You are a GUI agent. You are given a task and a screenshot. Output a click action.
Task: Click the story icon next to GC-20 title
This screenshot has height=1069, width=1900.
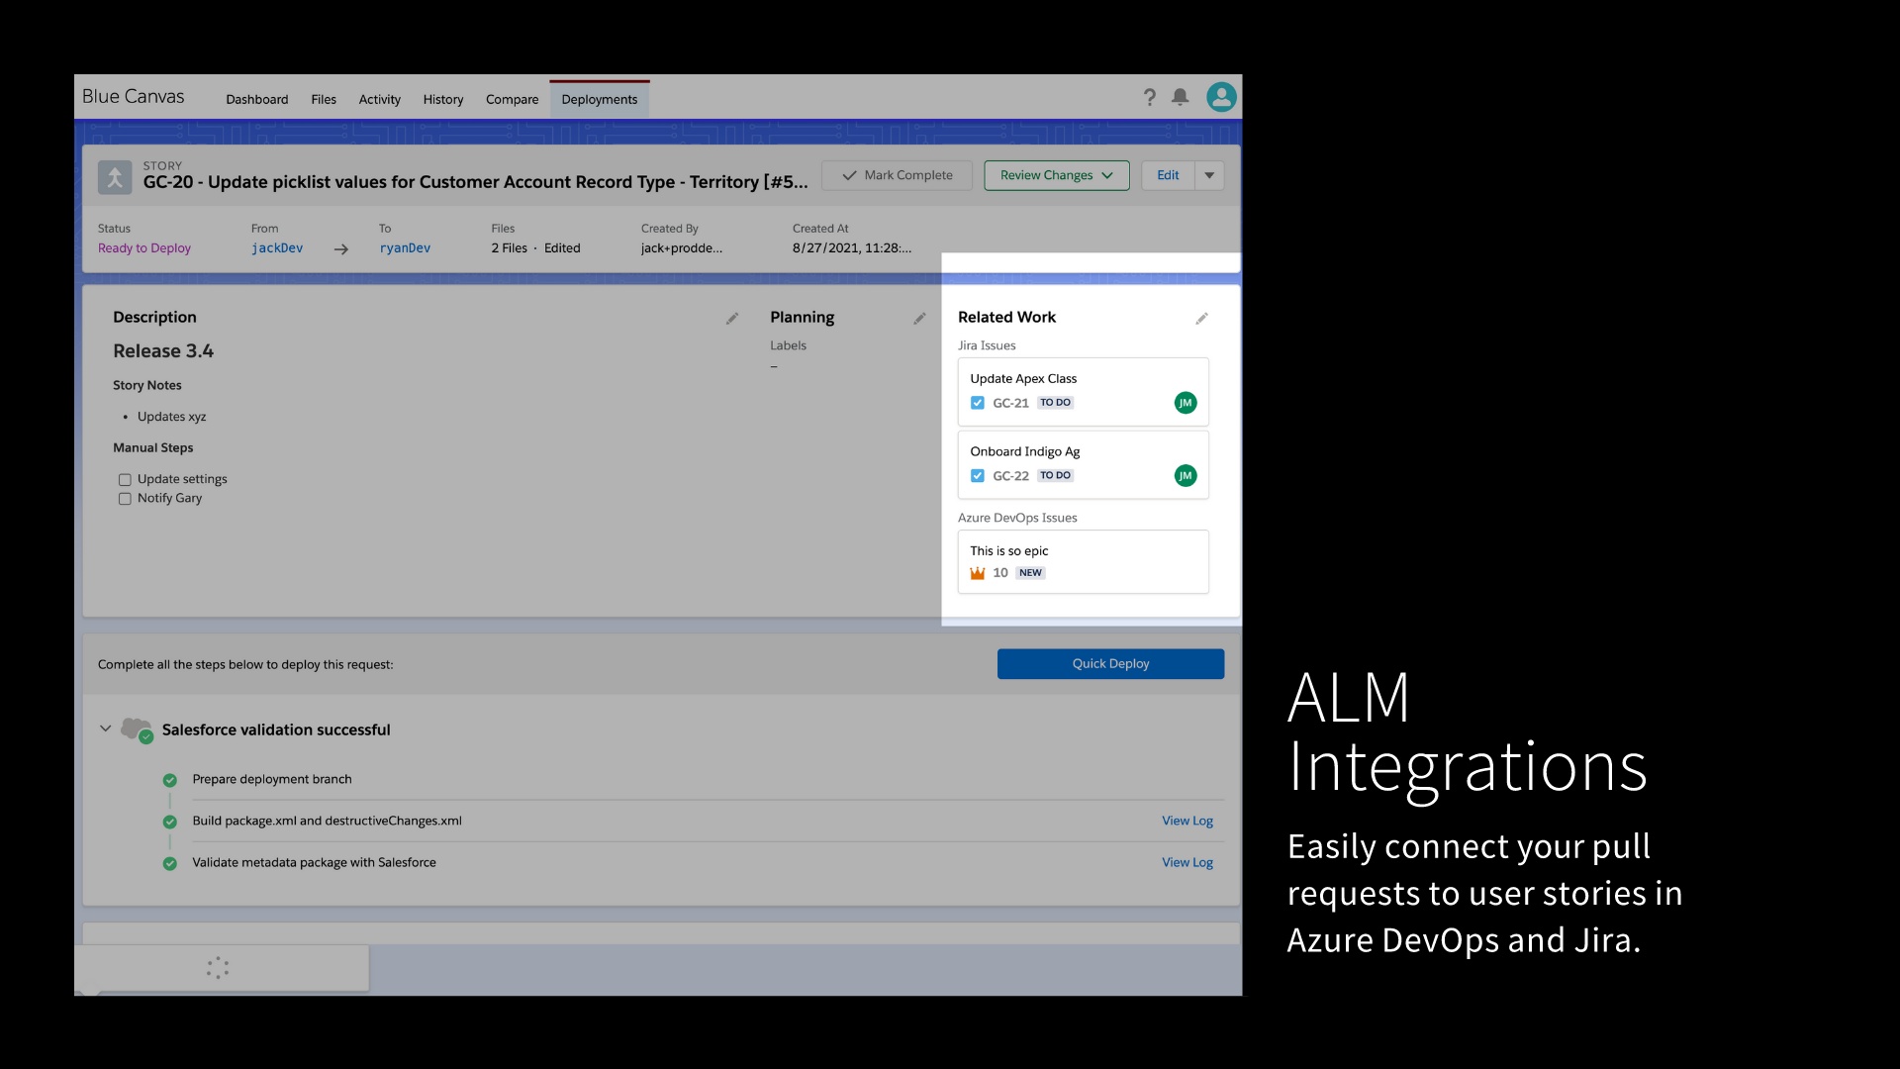click(x=115, y=176)
